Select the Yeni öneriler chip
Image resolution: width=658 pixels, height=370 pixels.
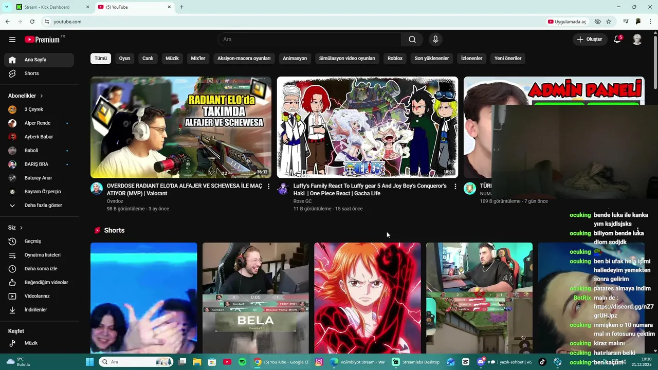pos(508,58)
